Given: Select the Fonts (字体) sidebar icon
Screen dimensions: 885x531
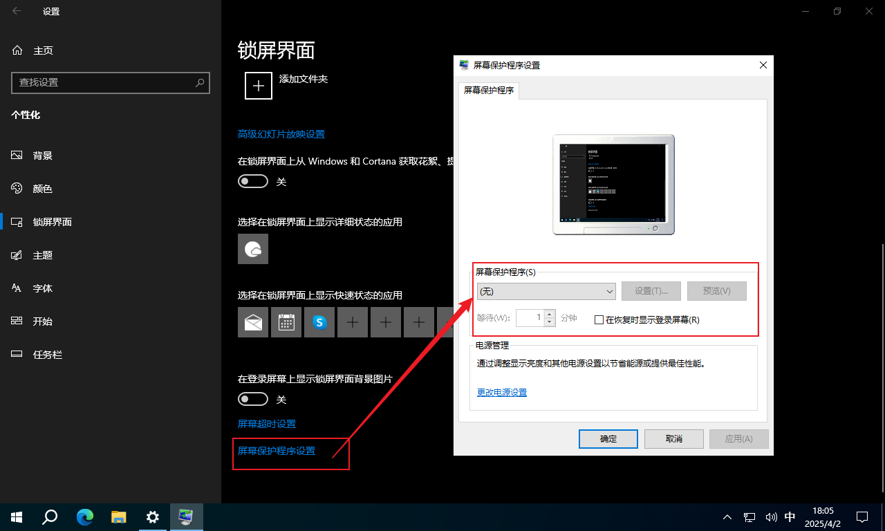Looking at the screenshot, I should [17, 288].
